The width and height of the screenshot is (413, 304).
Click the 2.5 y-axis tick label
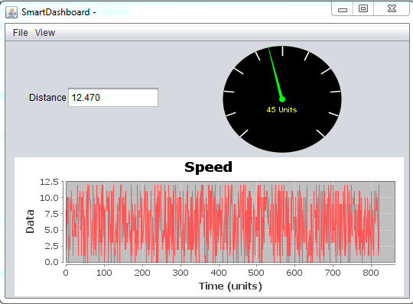(x=51, y=246)
